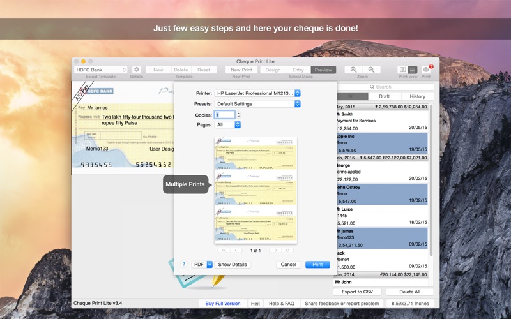Click the print preview page thumbnail
Image resolution: width=511 pixels, height=319 pixels.
pyautogui.click(x=256, y=190)
